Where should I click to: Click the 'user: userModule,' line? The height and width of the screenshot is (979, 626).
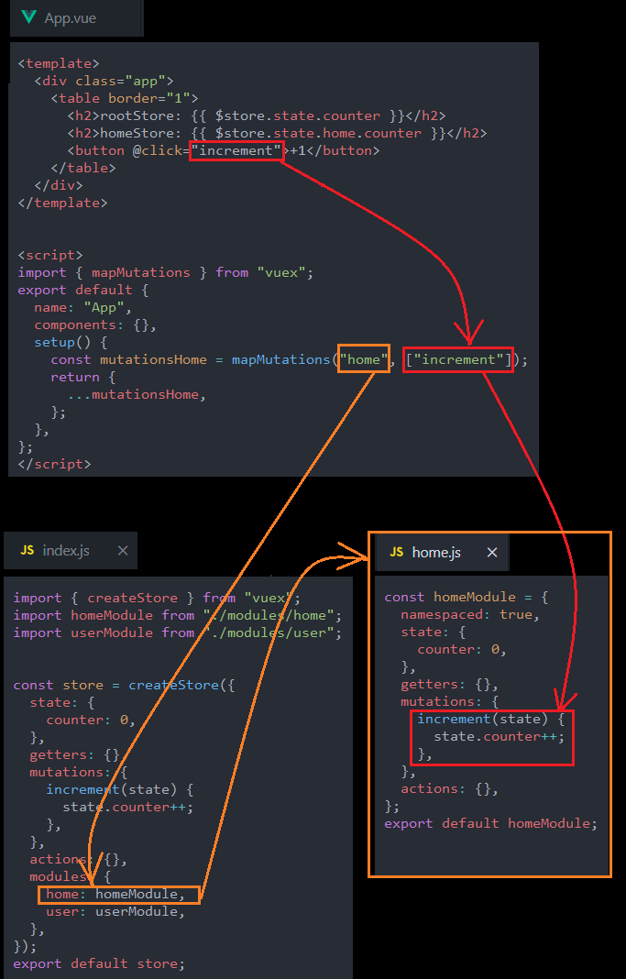coord(115,911)
